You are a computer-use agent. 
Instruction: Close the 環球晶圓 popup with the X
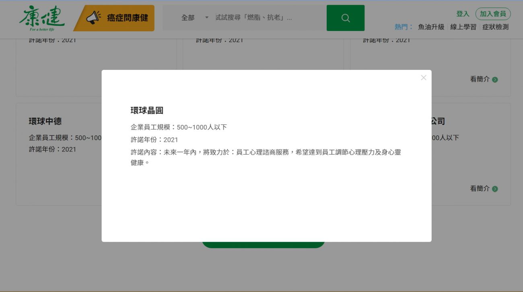tap(423, 78)
